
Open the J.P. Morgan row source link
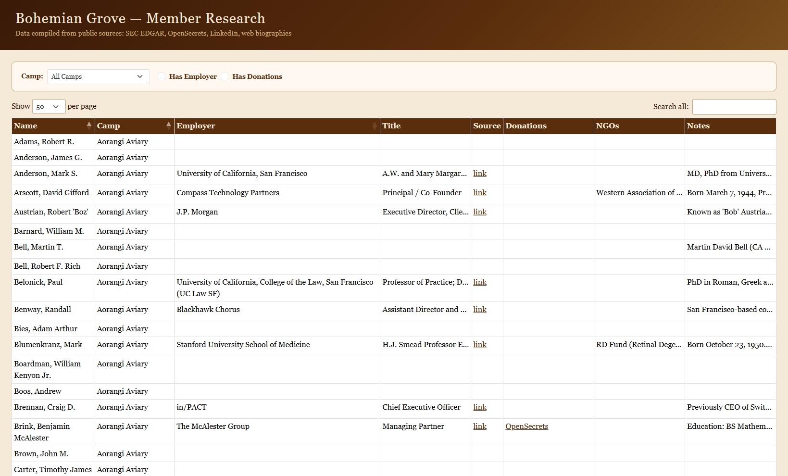[x=479, y=212]
